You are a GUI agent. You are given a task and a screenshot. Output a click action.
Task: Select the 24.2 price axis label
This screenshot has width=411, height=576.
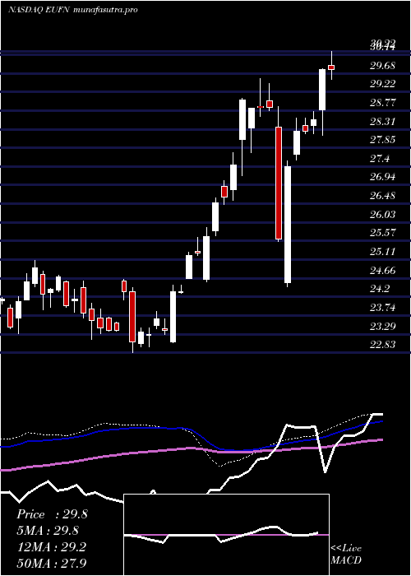[x=380, y=289]
